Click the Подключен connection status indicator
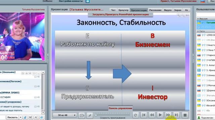This screenshot has width=215, height=120. pos(206,118)
